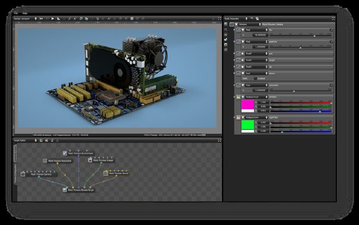This screenshot has height=225, width=359.
Task: Maximize the Render Viewport panel via corner icon
Action: pyautogui.click(x=220, y=19)
